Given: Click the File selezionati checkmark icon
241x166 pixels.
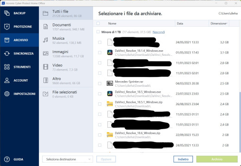Looking at the screenshot, I should (x=45, y=94).
